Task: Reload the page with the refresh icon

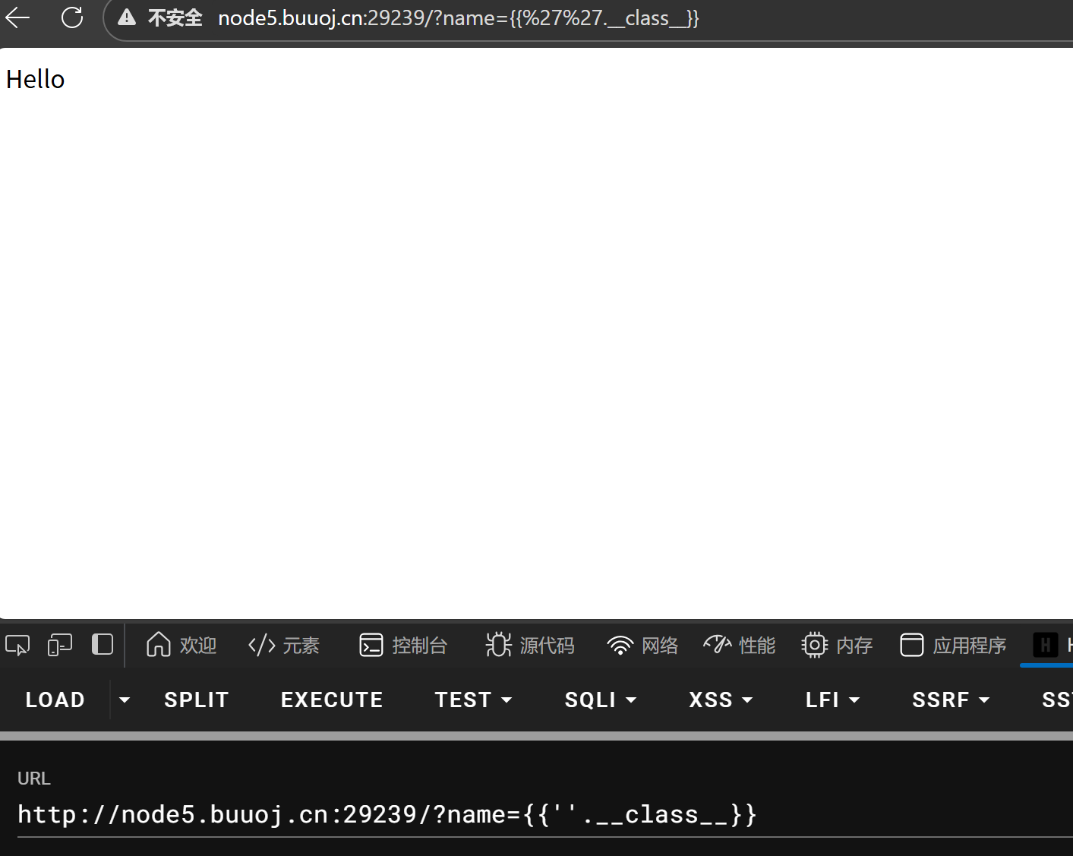Action: pyautogui.click(x=71, y=17)
